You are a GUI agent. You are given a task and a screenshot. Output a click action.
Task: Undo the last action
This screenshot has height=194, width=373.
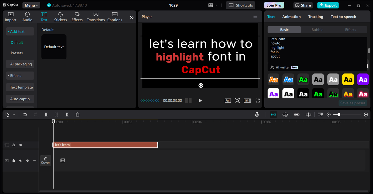[x=25, y=115]
